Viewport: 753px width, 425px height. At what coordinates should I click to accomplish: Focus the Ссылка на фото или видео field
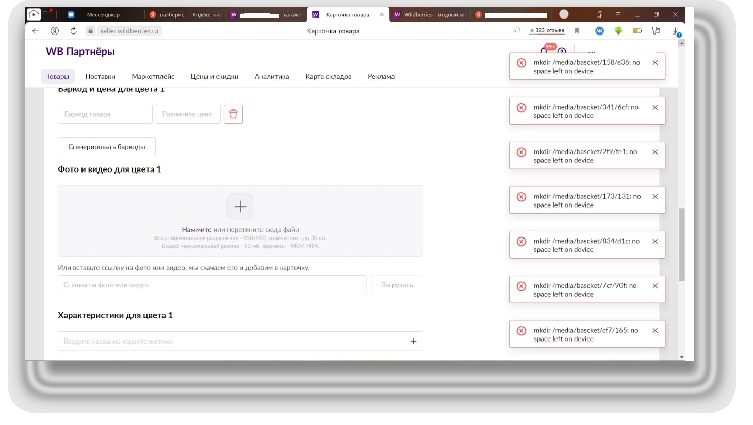[212, 285]
